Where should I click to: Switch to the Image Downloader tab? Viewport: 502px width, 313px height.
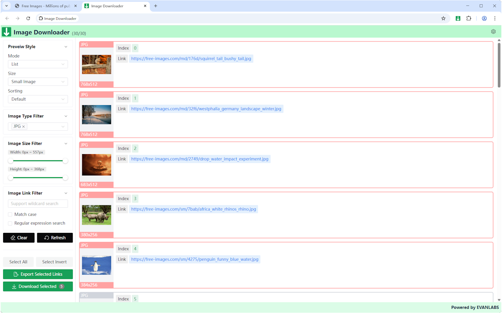coord(116,6)
